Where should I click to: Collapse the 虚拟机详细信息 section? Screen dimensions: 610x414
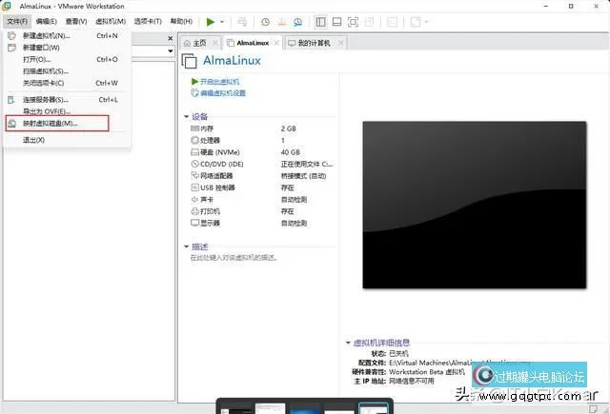348,343
